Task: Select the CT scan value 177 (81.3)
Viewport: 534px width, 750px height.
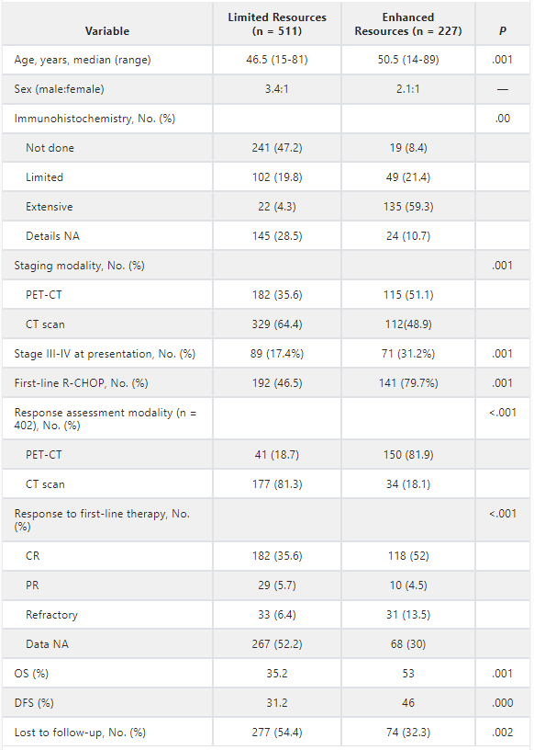Action: click(x=277, y=484)
